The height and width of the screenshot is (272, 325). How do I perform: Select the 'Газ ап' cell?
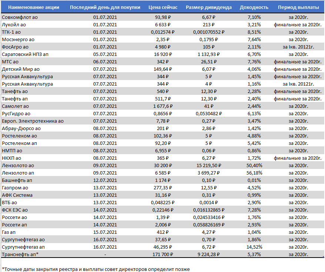(x=9, y=232)
